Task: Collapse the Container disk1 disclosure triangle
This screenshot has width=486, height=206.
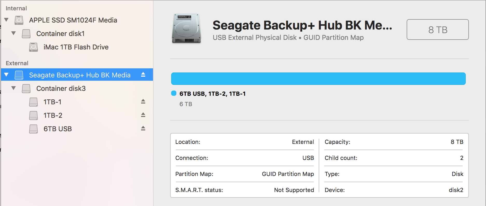Action: pos(14,33)
